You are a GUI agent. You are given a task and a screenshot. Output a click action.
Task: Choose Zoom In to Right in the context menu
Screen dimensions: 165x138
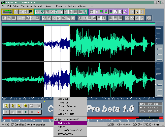[x=70, y=114]
